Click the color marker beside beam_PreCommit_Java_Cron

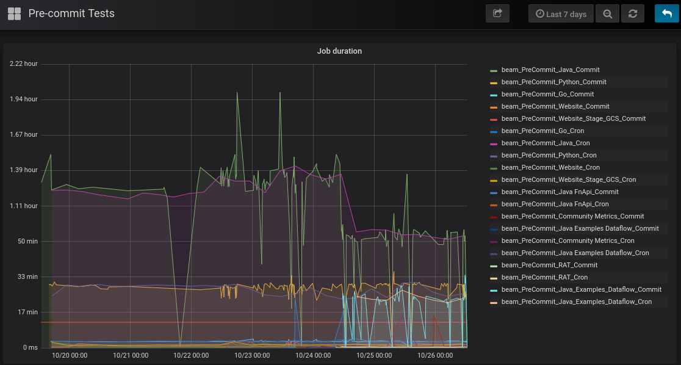(x=494, y=143)
